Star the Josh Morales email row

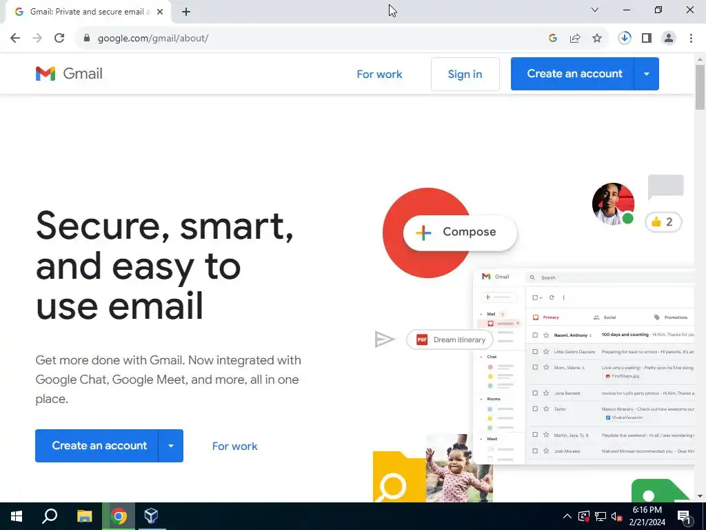coord(546,451)
